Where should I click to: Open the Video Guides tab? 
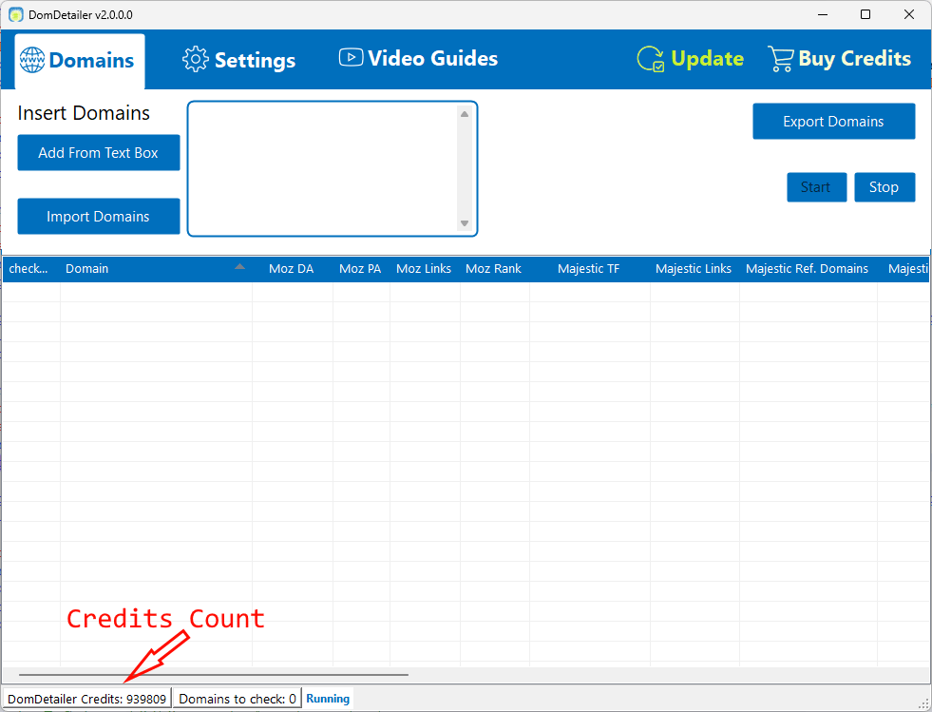(418, 59)
